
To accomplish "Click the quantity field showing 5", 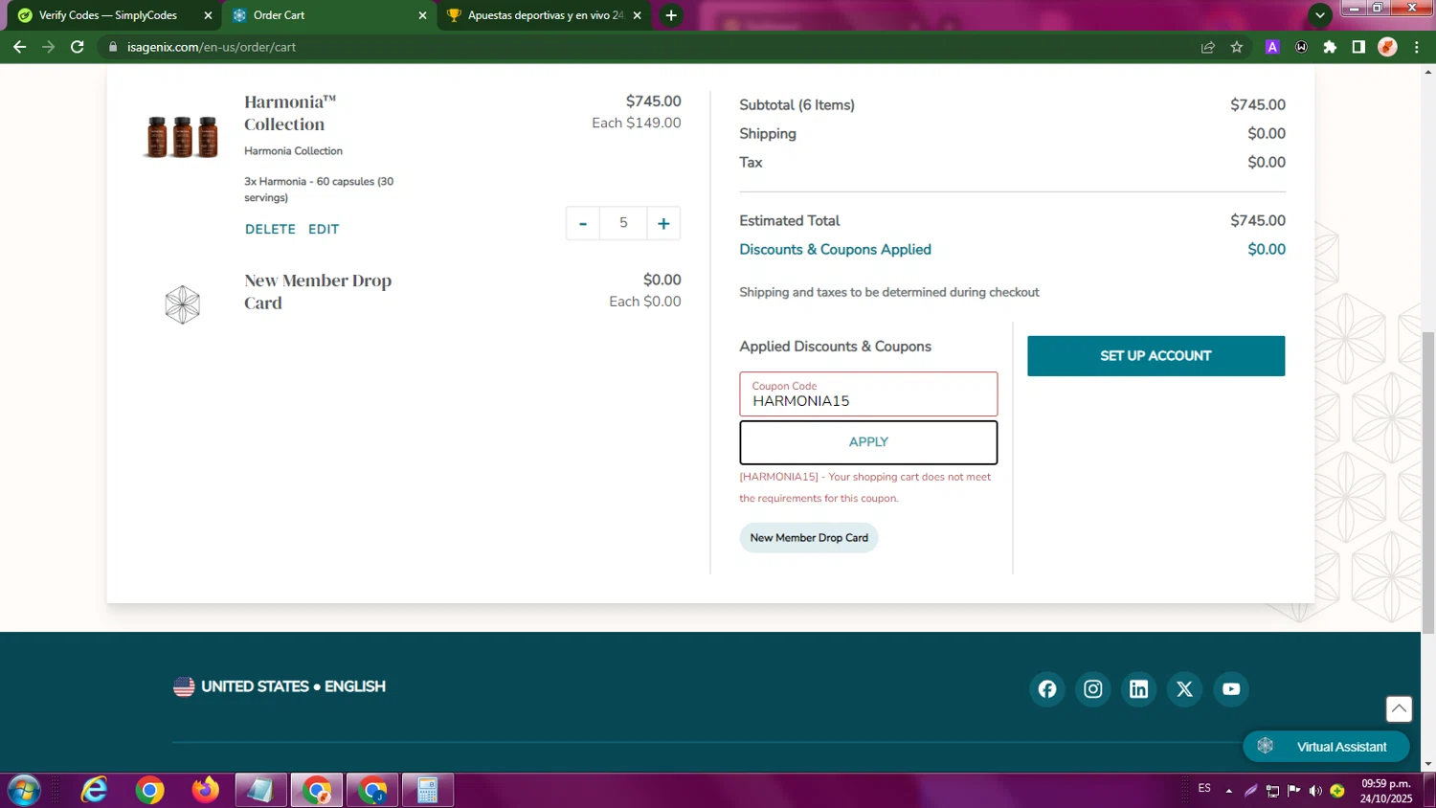I will pyautogui.click(x=623, y=223).
